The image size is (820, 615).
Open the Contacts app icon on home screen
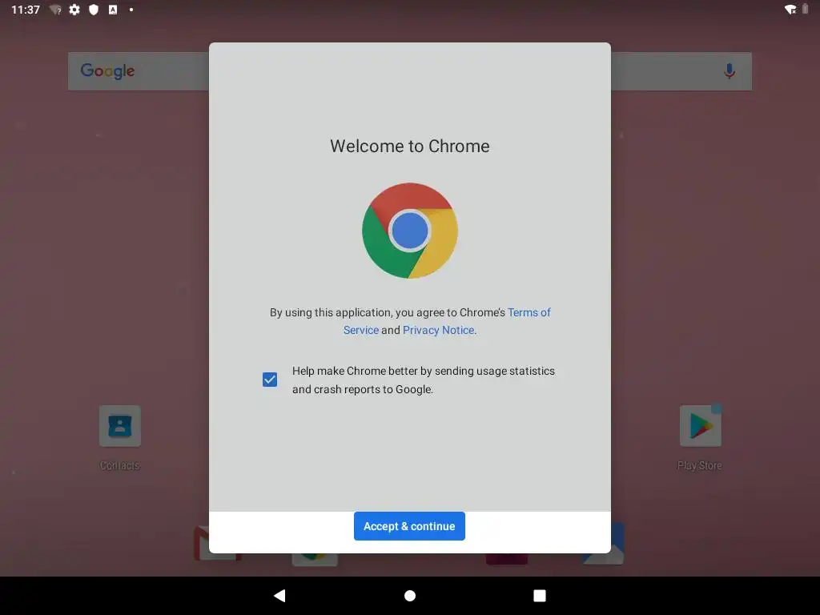(x=120, y=426)
